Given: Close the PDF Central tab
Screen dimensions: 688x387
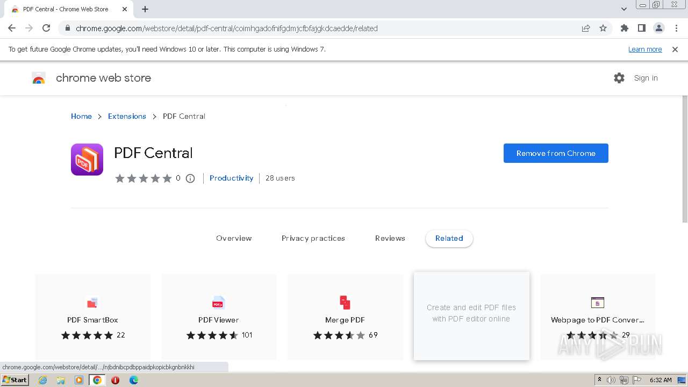Looking at the screenshot, I should pos(125,9).
